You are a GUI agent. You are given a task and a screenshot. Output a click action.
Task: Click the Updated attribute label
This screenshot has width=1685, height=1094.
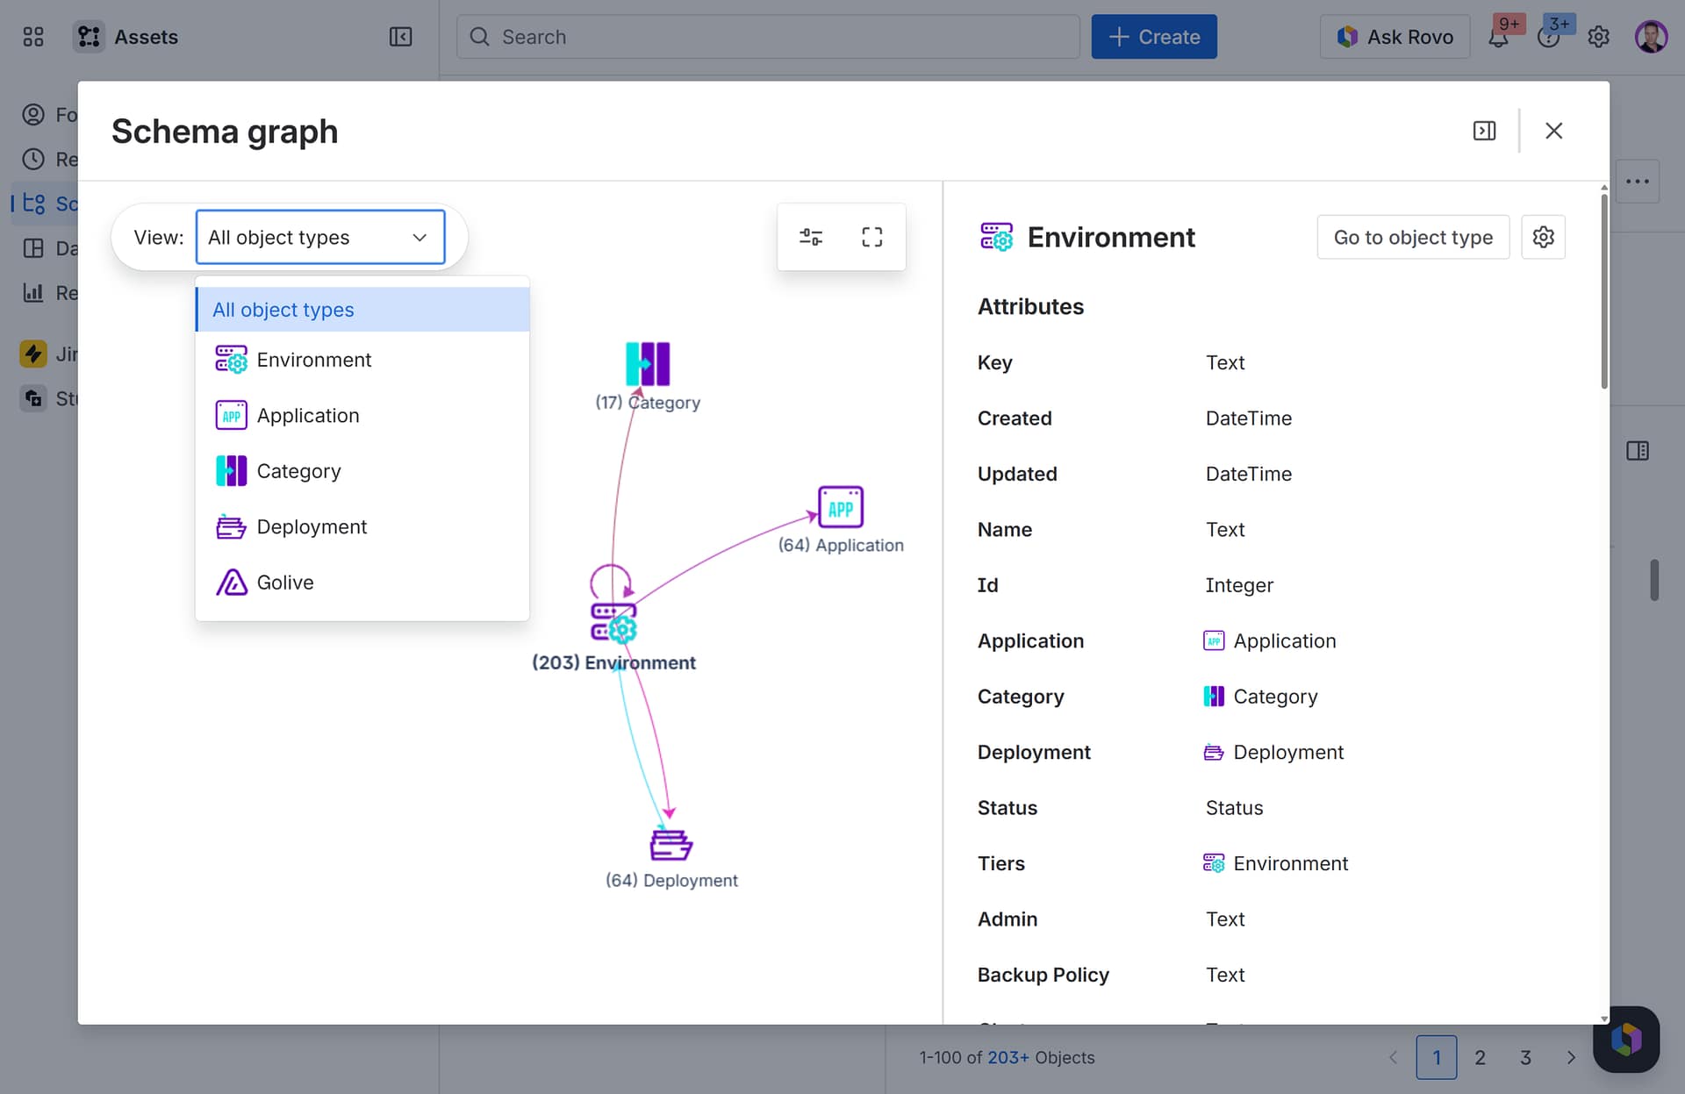(x=1017, y=474)
